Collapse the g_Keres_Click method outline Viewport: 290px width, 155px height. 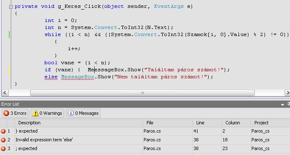coord(11,7)
